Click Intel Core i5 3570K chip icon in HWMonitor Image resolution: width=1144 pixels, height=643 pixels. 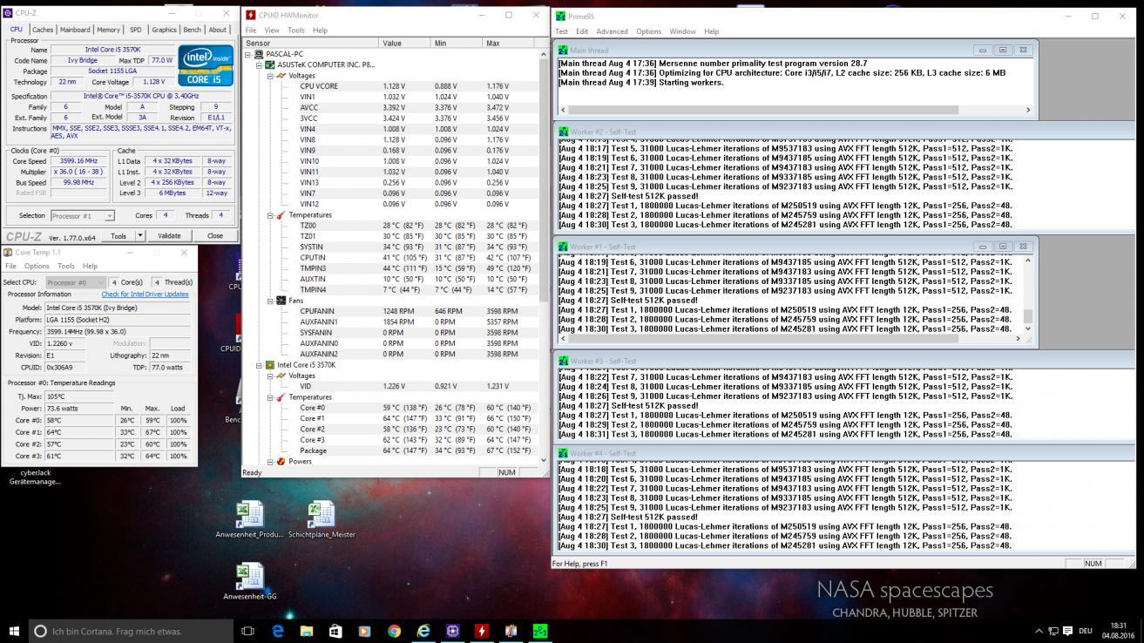270,365
